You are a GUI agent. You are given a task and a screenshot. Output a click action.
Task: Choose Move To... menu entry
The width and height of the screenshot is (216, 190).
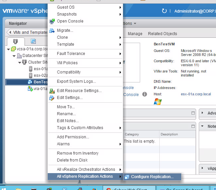click(x=85, y=107)
